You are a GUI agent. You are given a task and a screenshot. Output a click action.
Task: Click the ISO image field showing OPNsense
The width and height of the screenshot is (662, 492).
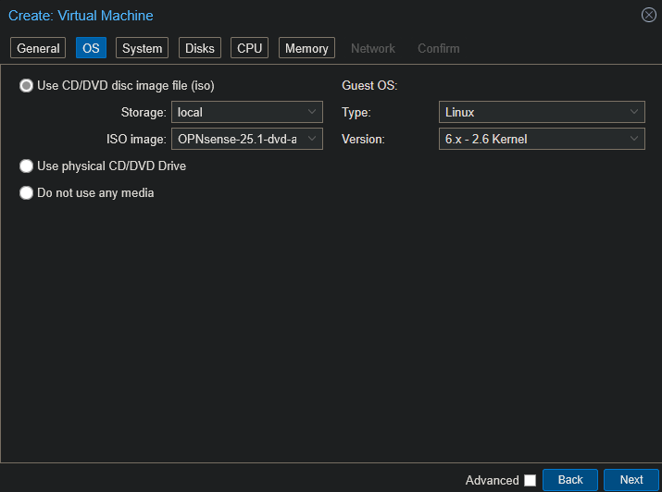pyautogui.click(x=237, y=140)
